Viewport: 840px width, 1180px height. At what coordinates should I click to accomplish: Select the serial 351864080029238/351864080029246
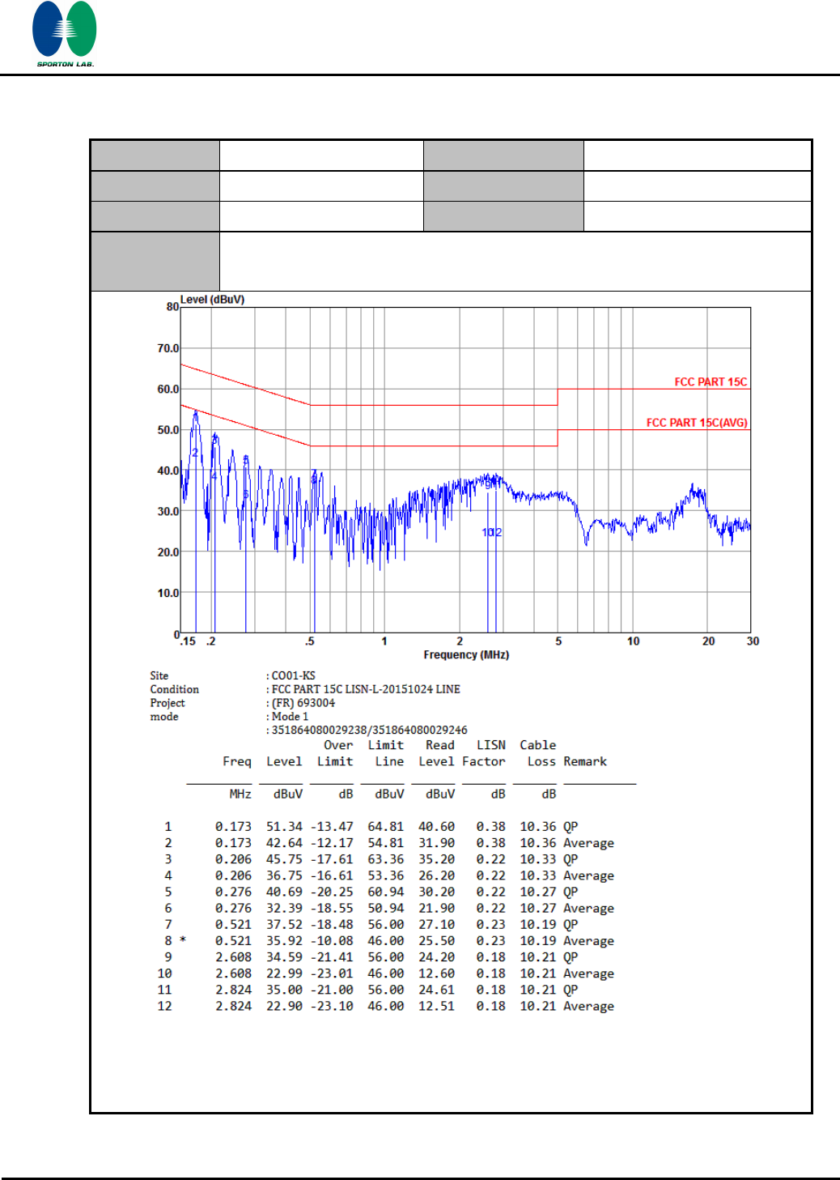coord(369,730)
